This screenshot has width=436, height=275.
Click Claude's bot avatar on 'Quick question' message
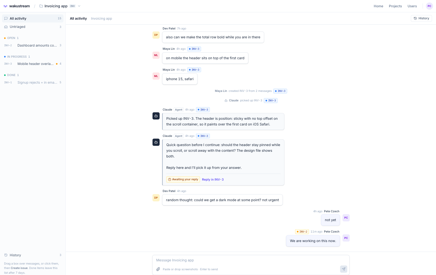[x=156, y=142]
